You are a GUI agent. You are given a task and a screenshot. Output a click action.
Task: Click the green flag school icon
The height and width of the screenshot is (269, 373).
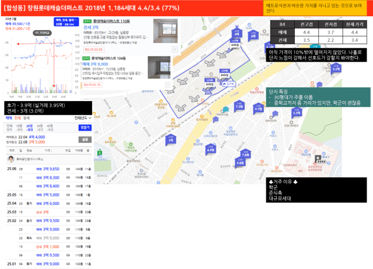point(100,152)
